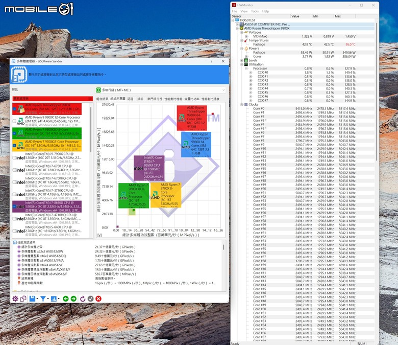
Task: Switch to the 熱門排行榜 tab
Action: [x=155, y=99]
